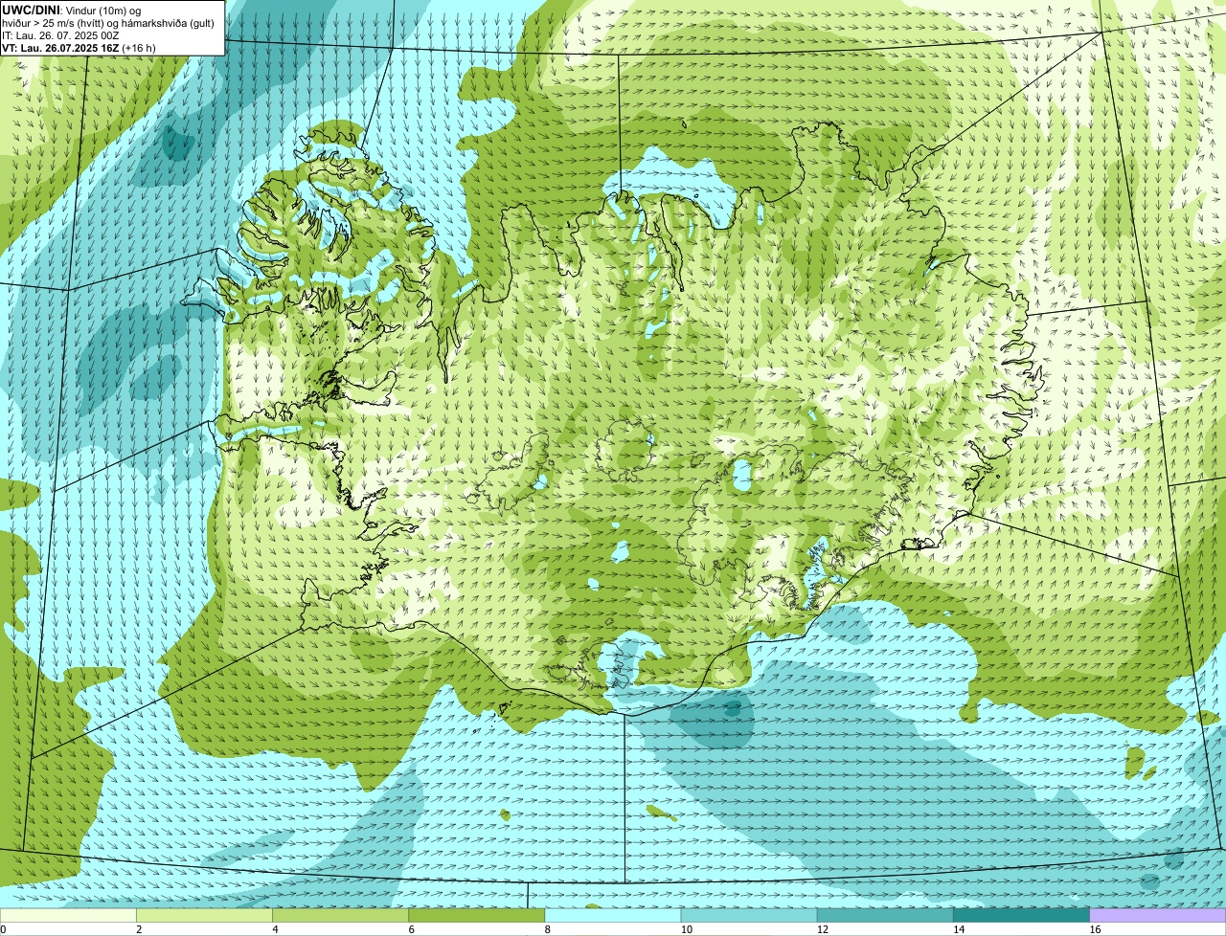Screen dimensions: 1226x936
Task: Click the pale yellow 0–2 legend swatch
Action: click(69, 915)
